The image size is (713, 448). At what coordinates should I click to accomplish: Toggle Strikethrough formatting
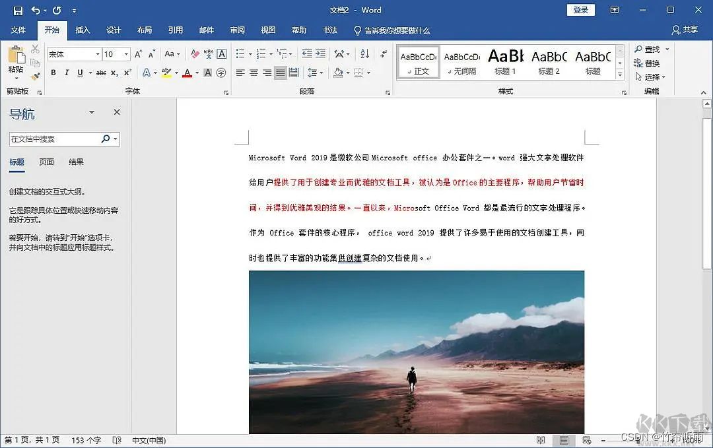tap(102, 73)
